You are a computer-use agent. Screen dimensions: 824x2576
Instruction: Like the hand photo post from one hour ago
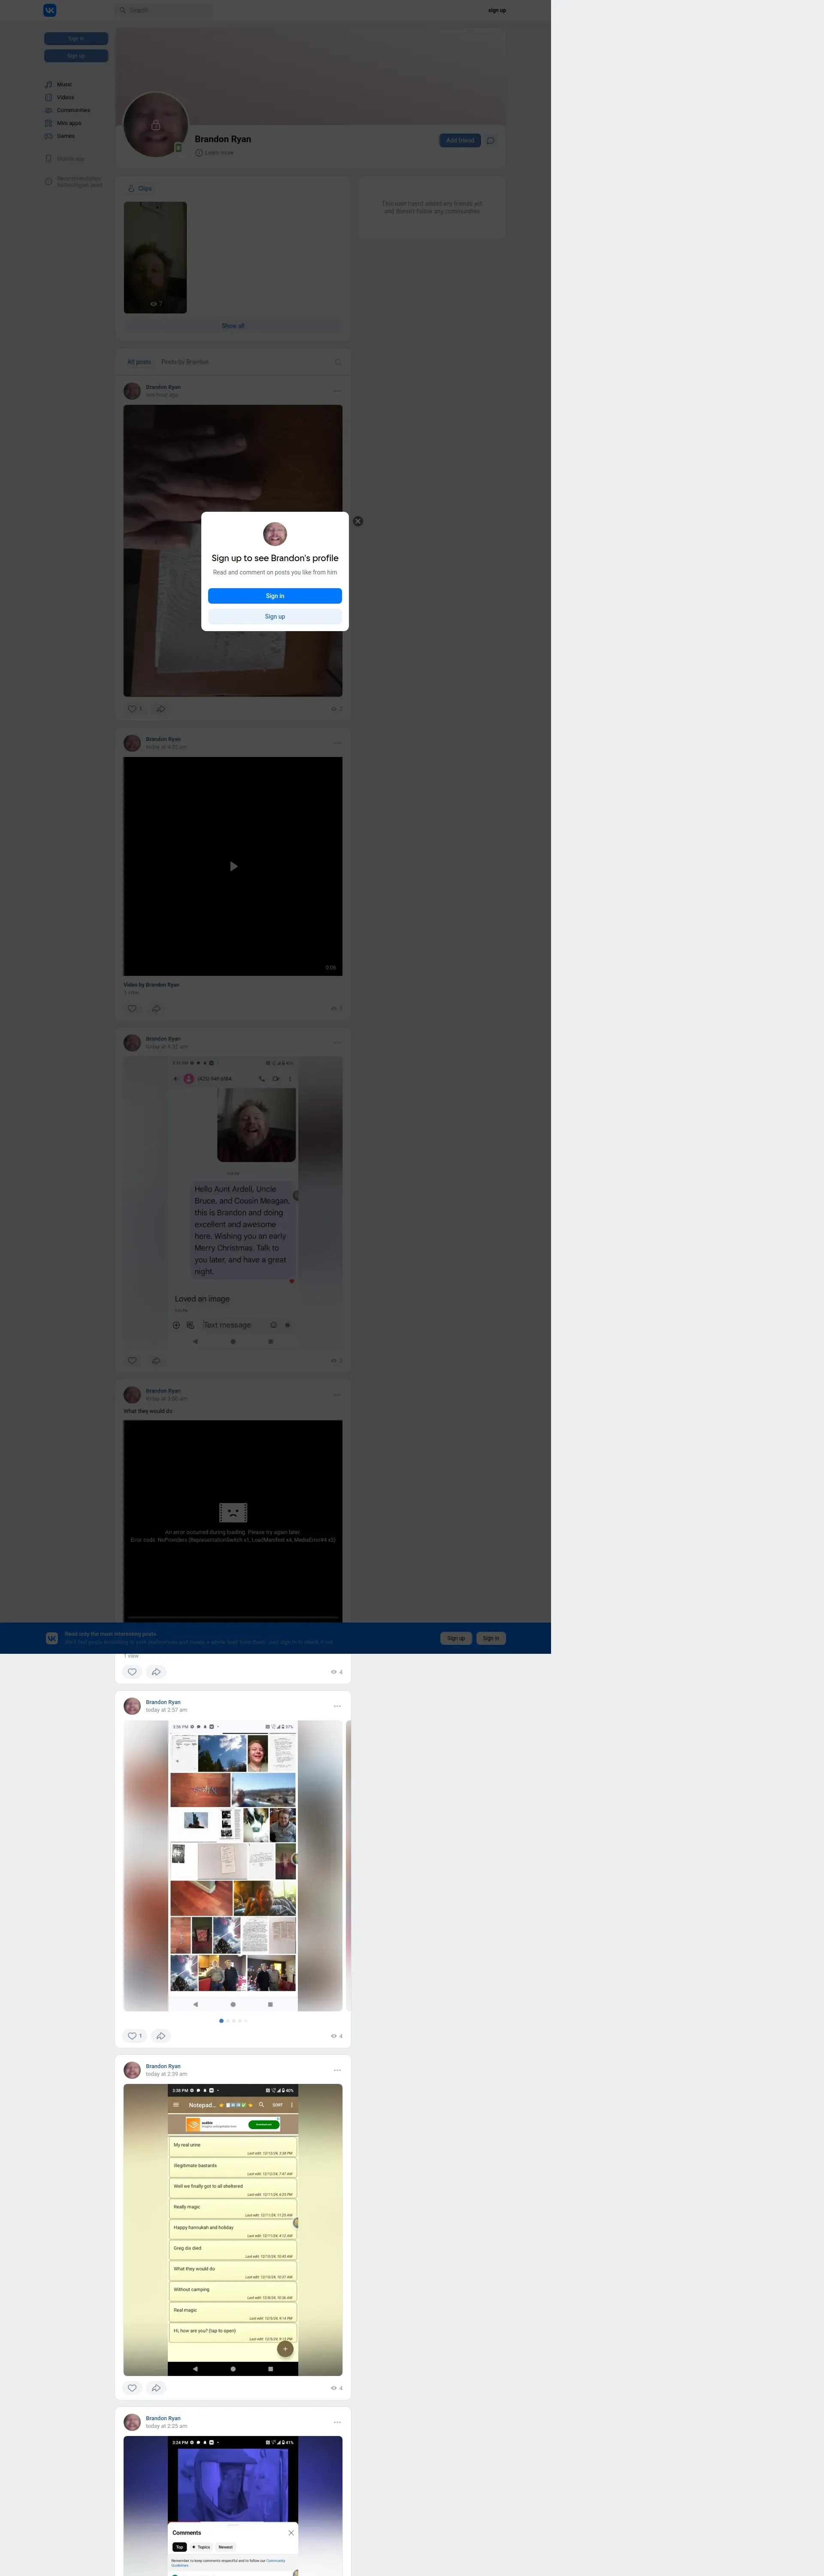point(133,708)
